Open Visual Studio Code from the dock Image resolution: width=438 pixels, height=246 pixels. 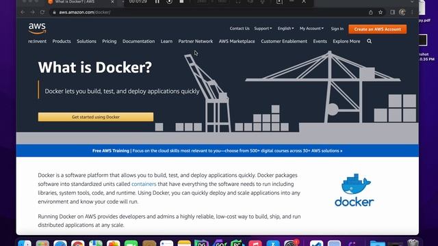(x=316, y=243)
